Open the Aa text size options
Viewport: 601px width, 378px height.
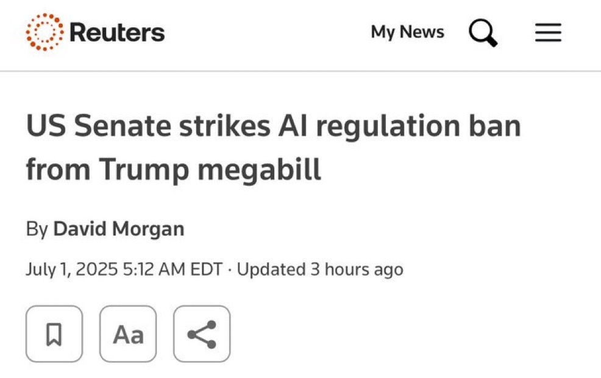[x=128, y=334]
